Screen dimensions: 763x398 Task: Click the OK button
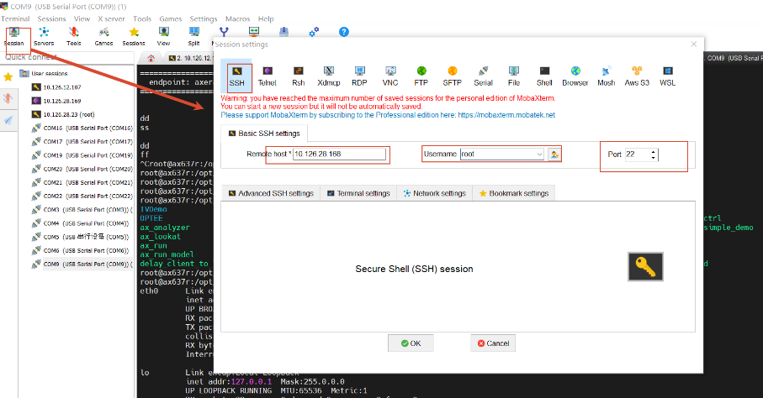coord(411,343)
